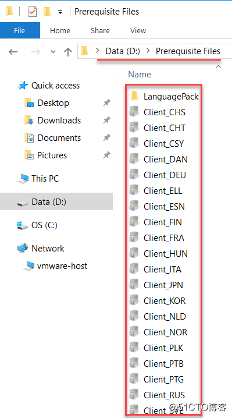Click the Client_NOR file name

coord(165,332)
